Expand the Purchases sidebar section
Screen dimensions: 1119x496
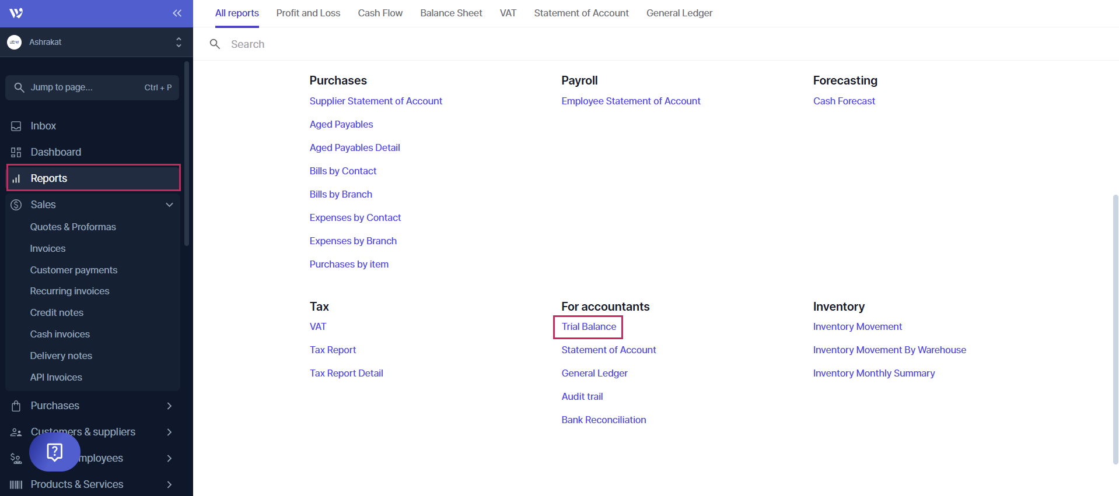point(169,406)
